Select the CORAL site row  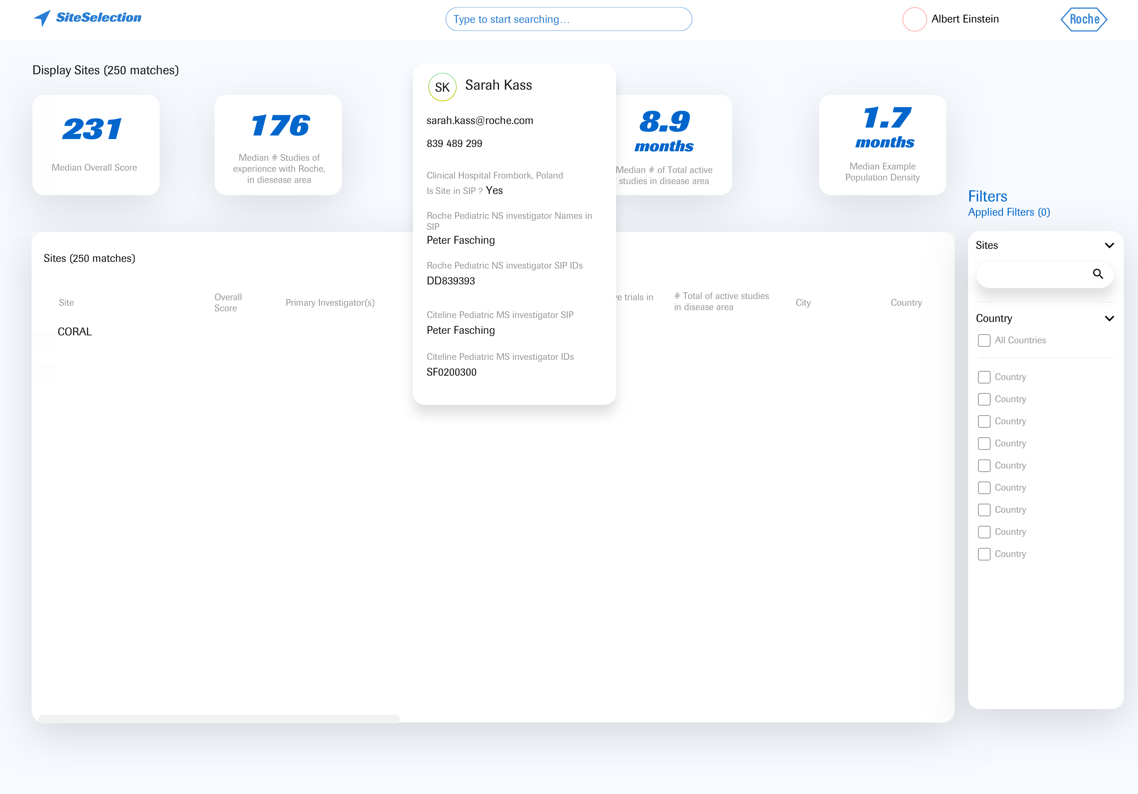[74, 331]
